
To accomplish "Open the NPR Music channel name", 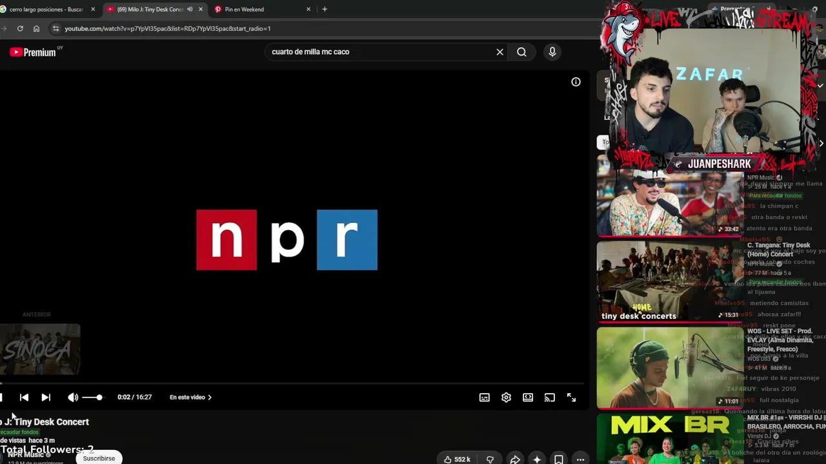I will click(25, 455).
